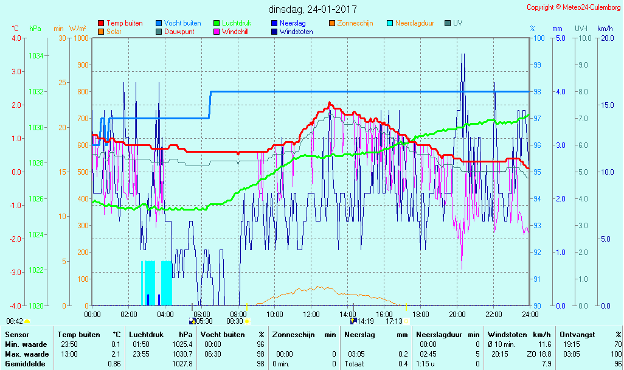This screenshot has width=624, height=370.
Task: Click the sunset icon next to 17:13
Action: (x=406, y=321)
